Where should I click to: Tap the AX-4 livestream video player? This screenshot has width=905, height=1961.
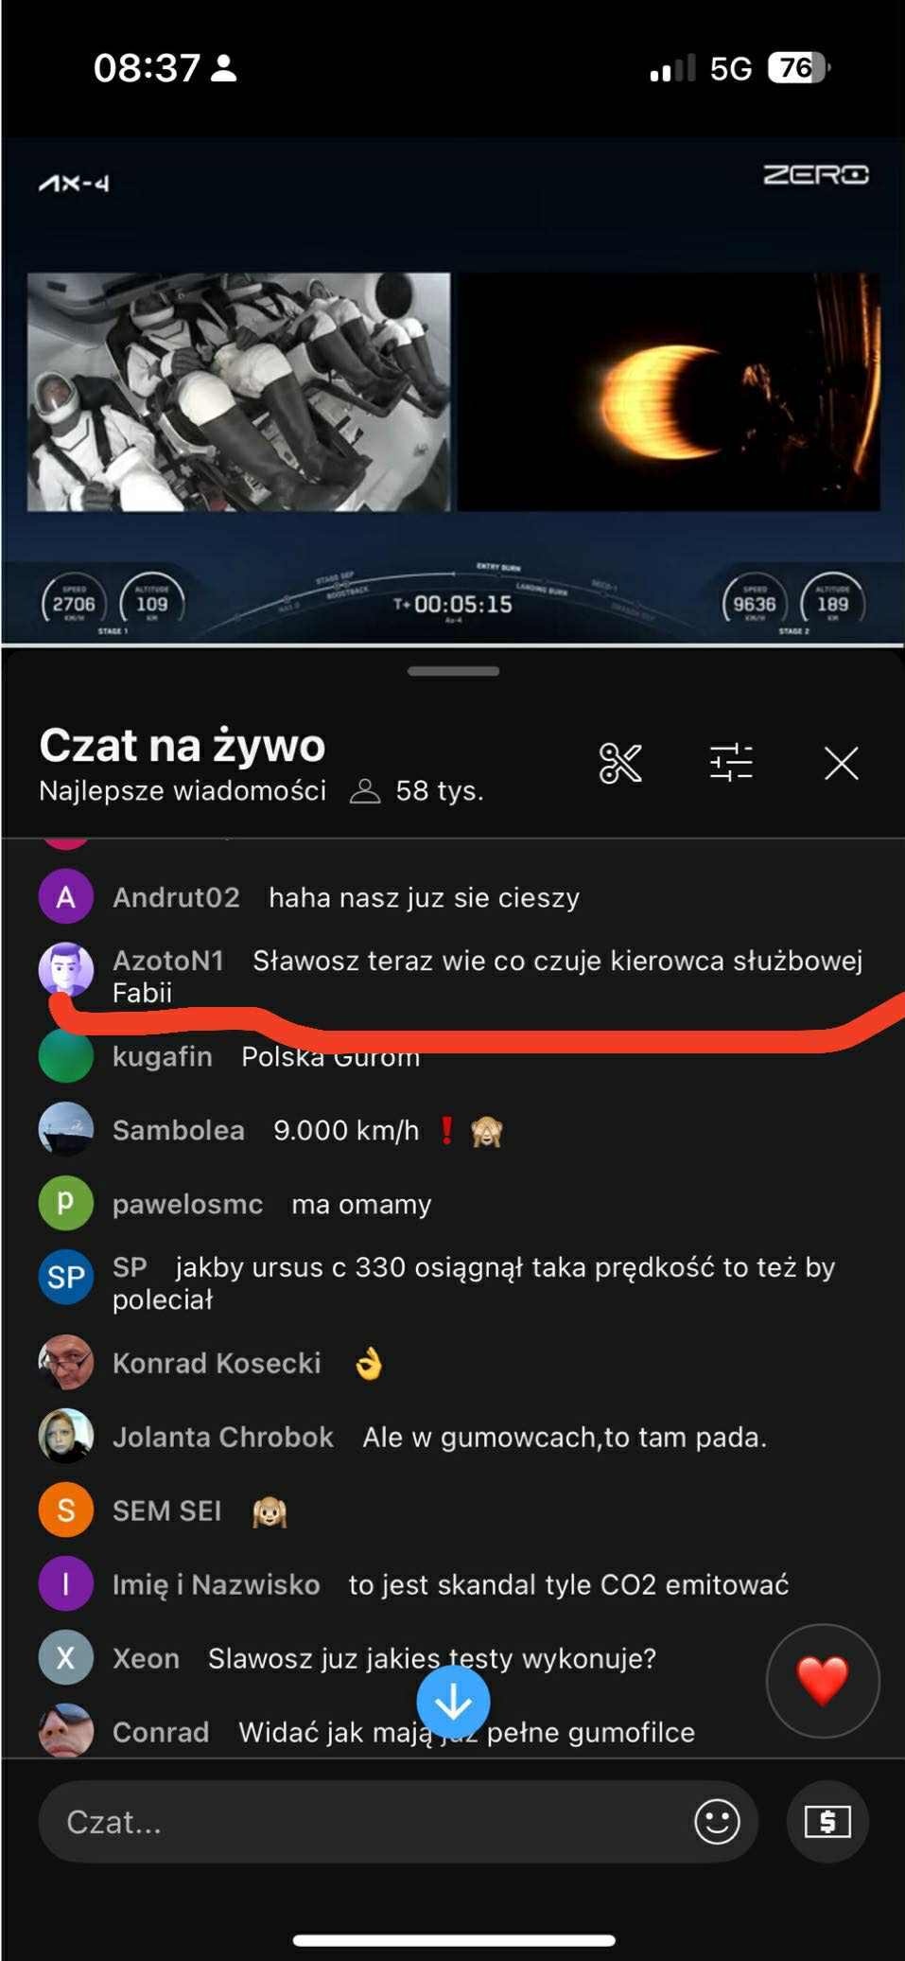coord(453,391)
